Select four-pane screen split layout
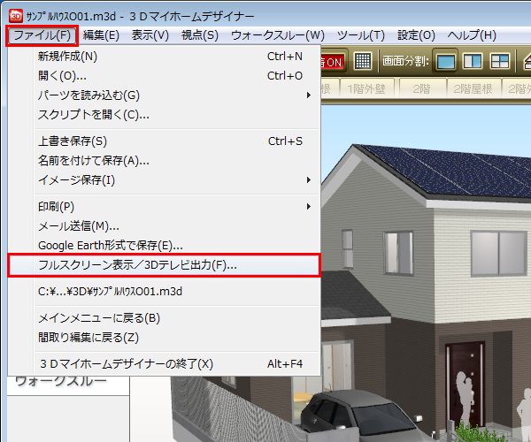The height and width of the screenshot is (442, 531). 501,61
